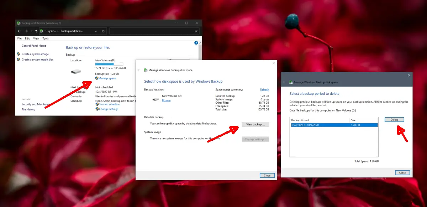
Task: Click the search magnifier icon
Action: tap(196, 31)
